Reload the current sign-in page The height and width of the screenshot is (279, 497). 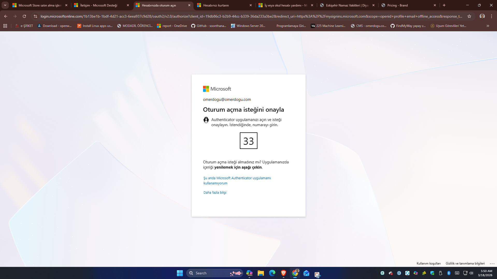24,16
